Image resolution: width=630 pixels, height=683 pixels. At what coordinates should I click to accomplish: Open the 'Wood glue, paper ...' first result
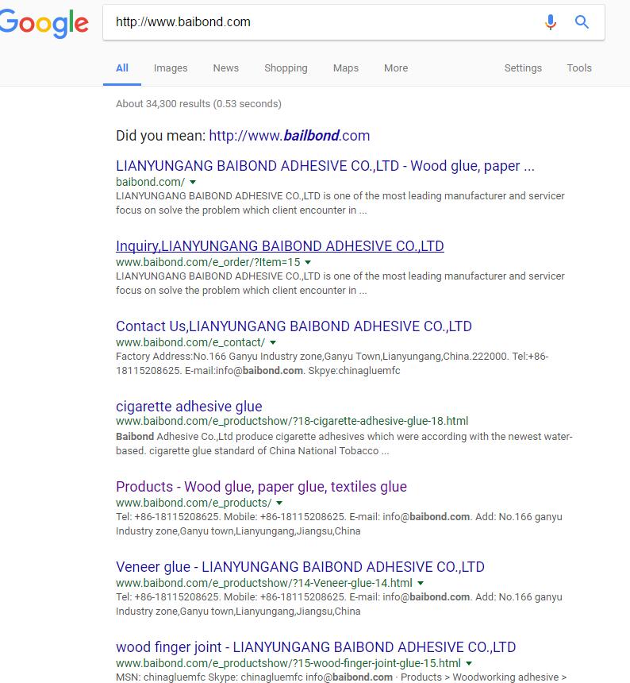point(325,166)
